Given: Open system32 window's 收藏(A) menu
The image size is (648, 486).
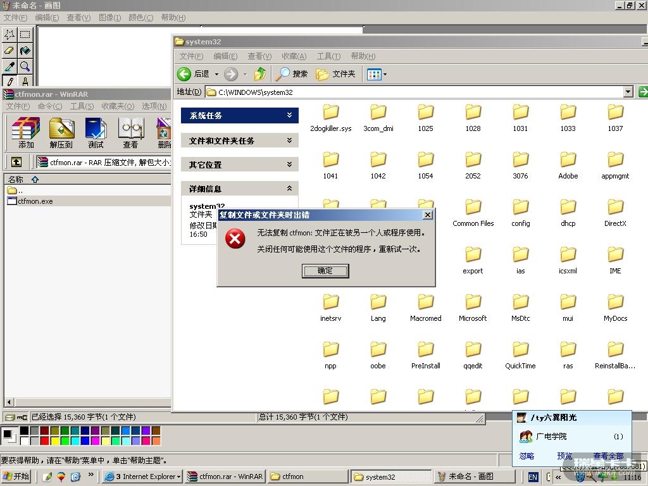Looking at the screenshot, I should [294, 56].
